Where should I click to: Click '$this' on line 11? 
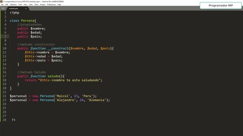pos(30,53)
